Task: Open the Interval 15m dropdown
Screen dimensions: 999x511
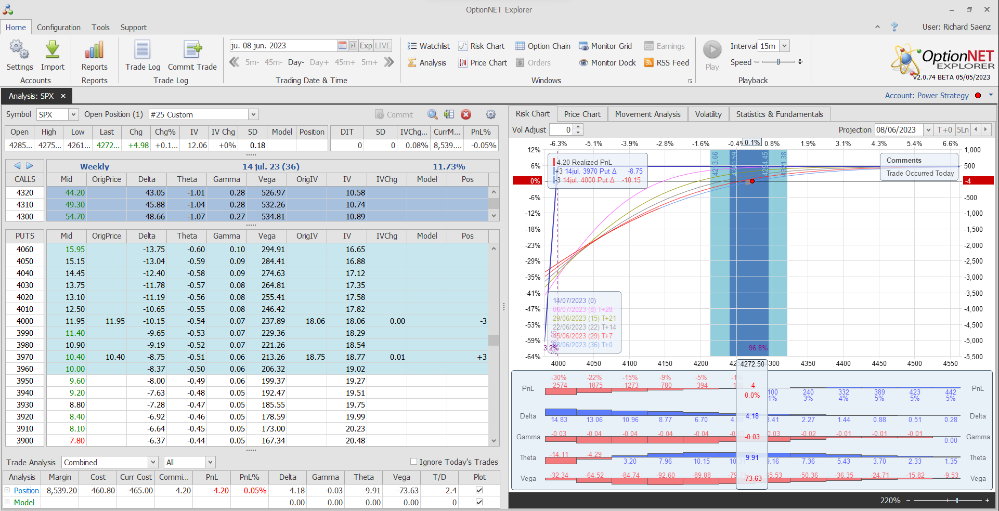Action: [784, 46]
